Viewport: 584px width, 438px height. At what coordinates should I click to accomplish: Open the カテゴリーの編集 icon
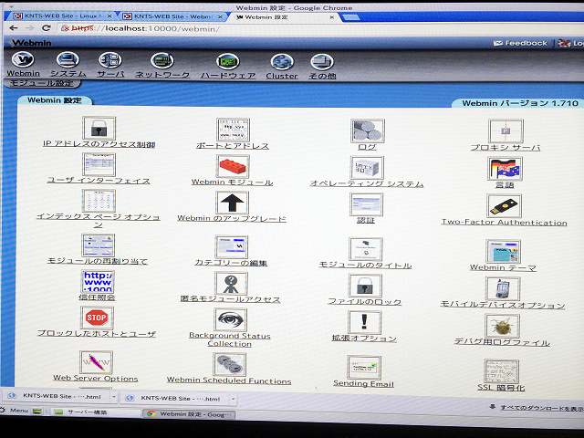click(x=231, y=247)
